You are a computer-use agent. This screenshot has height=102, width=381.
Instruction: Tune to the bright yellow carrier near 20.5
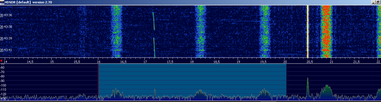(308, 31)
